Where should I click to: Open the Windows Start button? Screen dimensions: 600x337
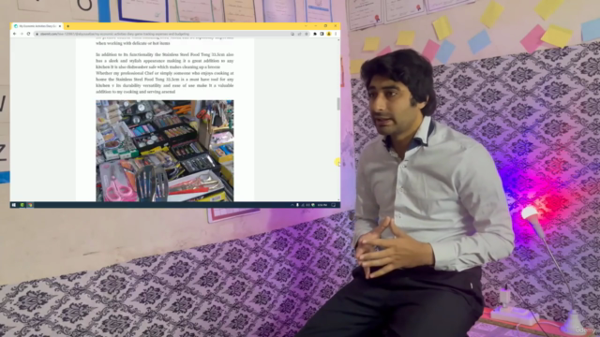(x=14, y=205)
